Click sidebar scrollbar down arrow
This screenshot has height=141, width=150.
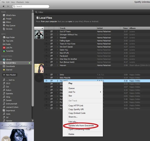coord(33,121)
